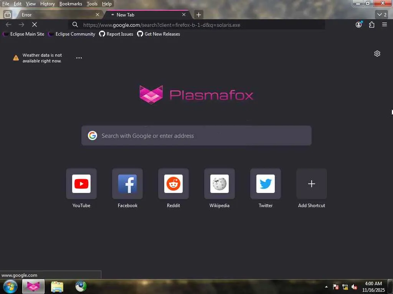Click the search magnifier in address bar
Viewport: 393px width, 294px height.
pyautogui.click(x=75, y=24)
